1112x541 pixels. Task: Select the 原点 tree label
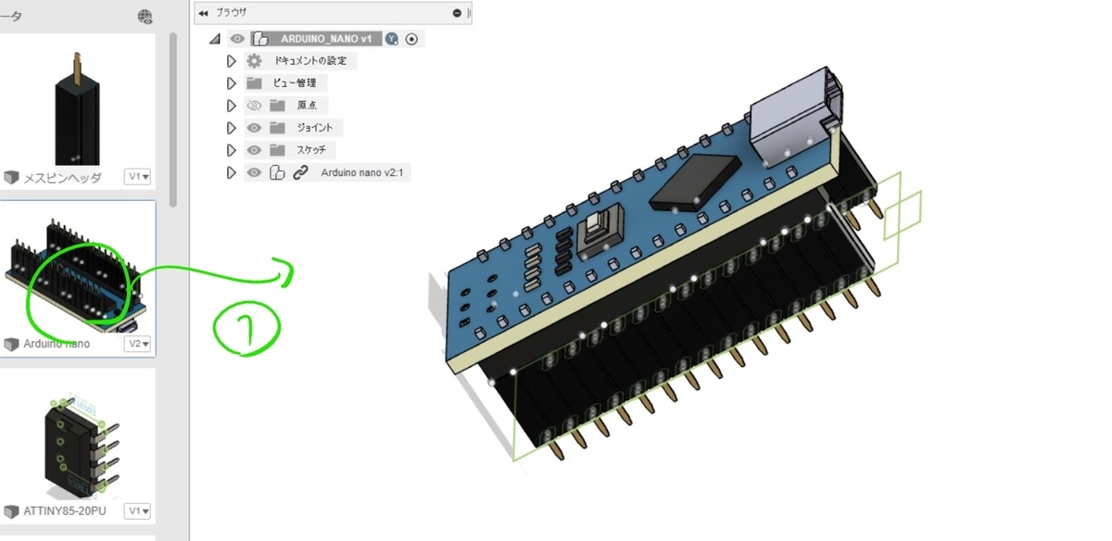click(x=307, y=106)
